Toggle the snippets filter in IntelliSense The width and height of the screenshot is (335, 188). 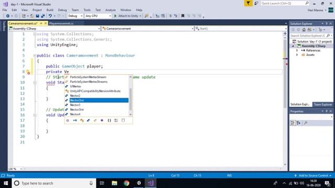tap(123, 121)
